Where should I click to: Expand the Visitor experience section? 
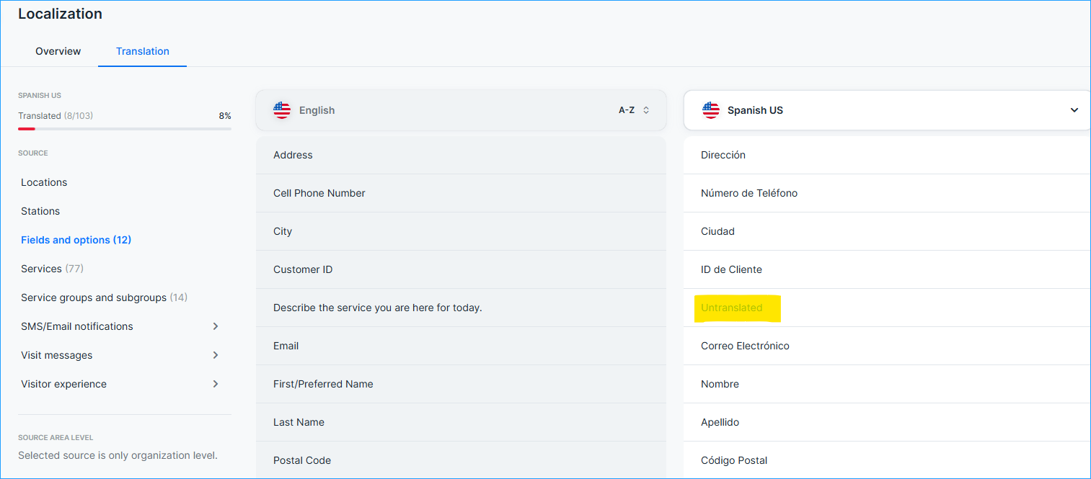215,384
